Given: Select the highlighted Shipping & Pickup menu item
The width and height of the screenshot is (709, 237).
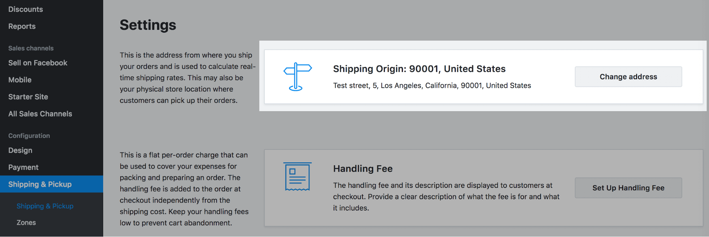Looking at the screenshot, I should click(x=40, y=184).
